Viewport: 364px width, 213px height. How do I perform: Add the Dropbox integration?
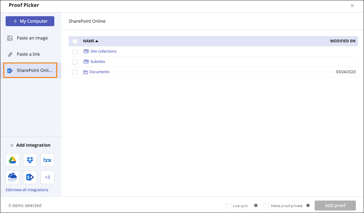pyautogui.click(x=30, y=160)
